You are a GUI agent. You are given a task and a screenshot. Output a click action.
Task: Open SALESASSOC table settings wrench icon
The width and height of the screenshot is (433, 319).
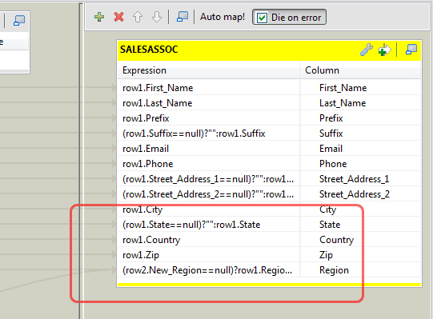pyautogui.click(x=367, y=50)
